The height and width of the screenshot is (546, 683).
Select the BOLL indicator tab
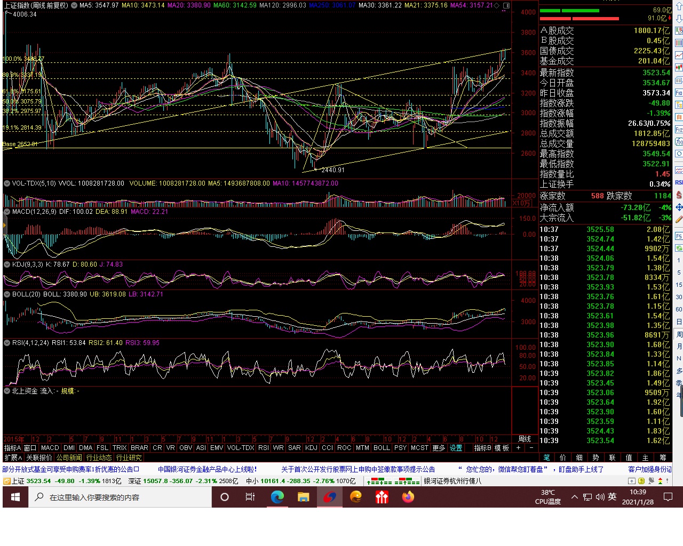tap(382, 448)
